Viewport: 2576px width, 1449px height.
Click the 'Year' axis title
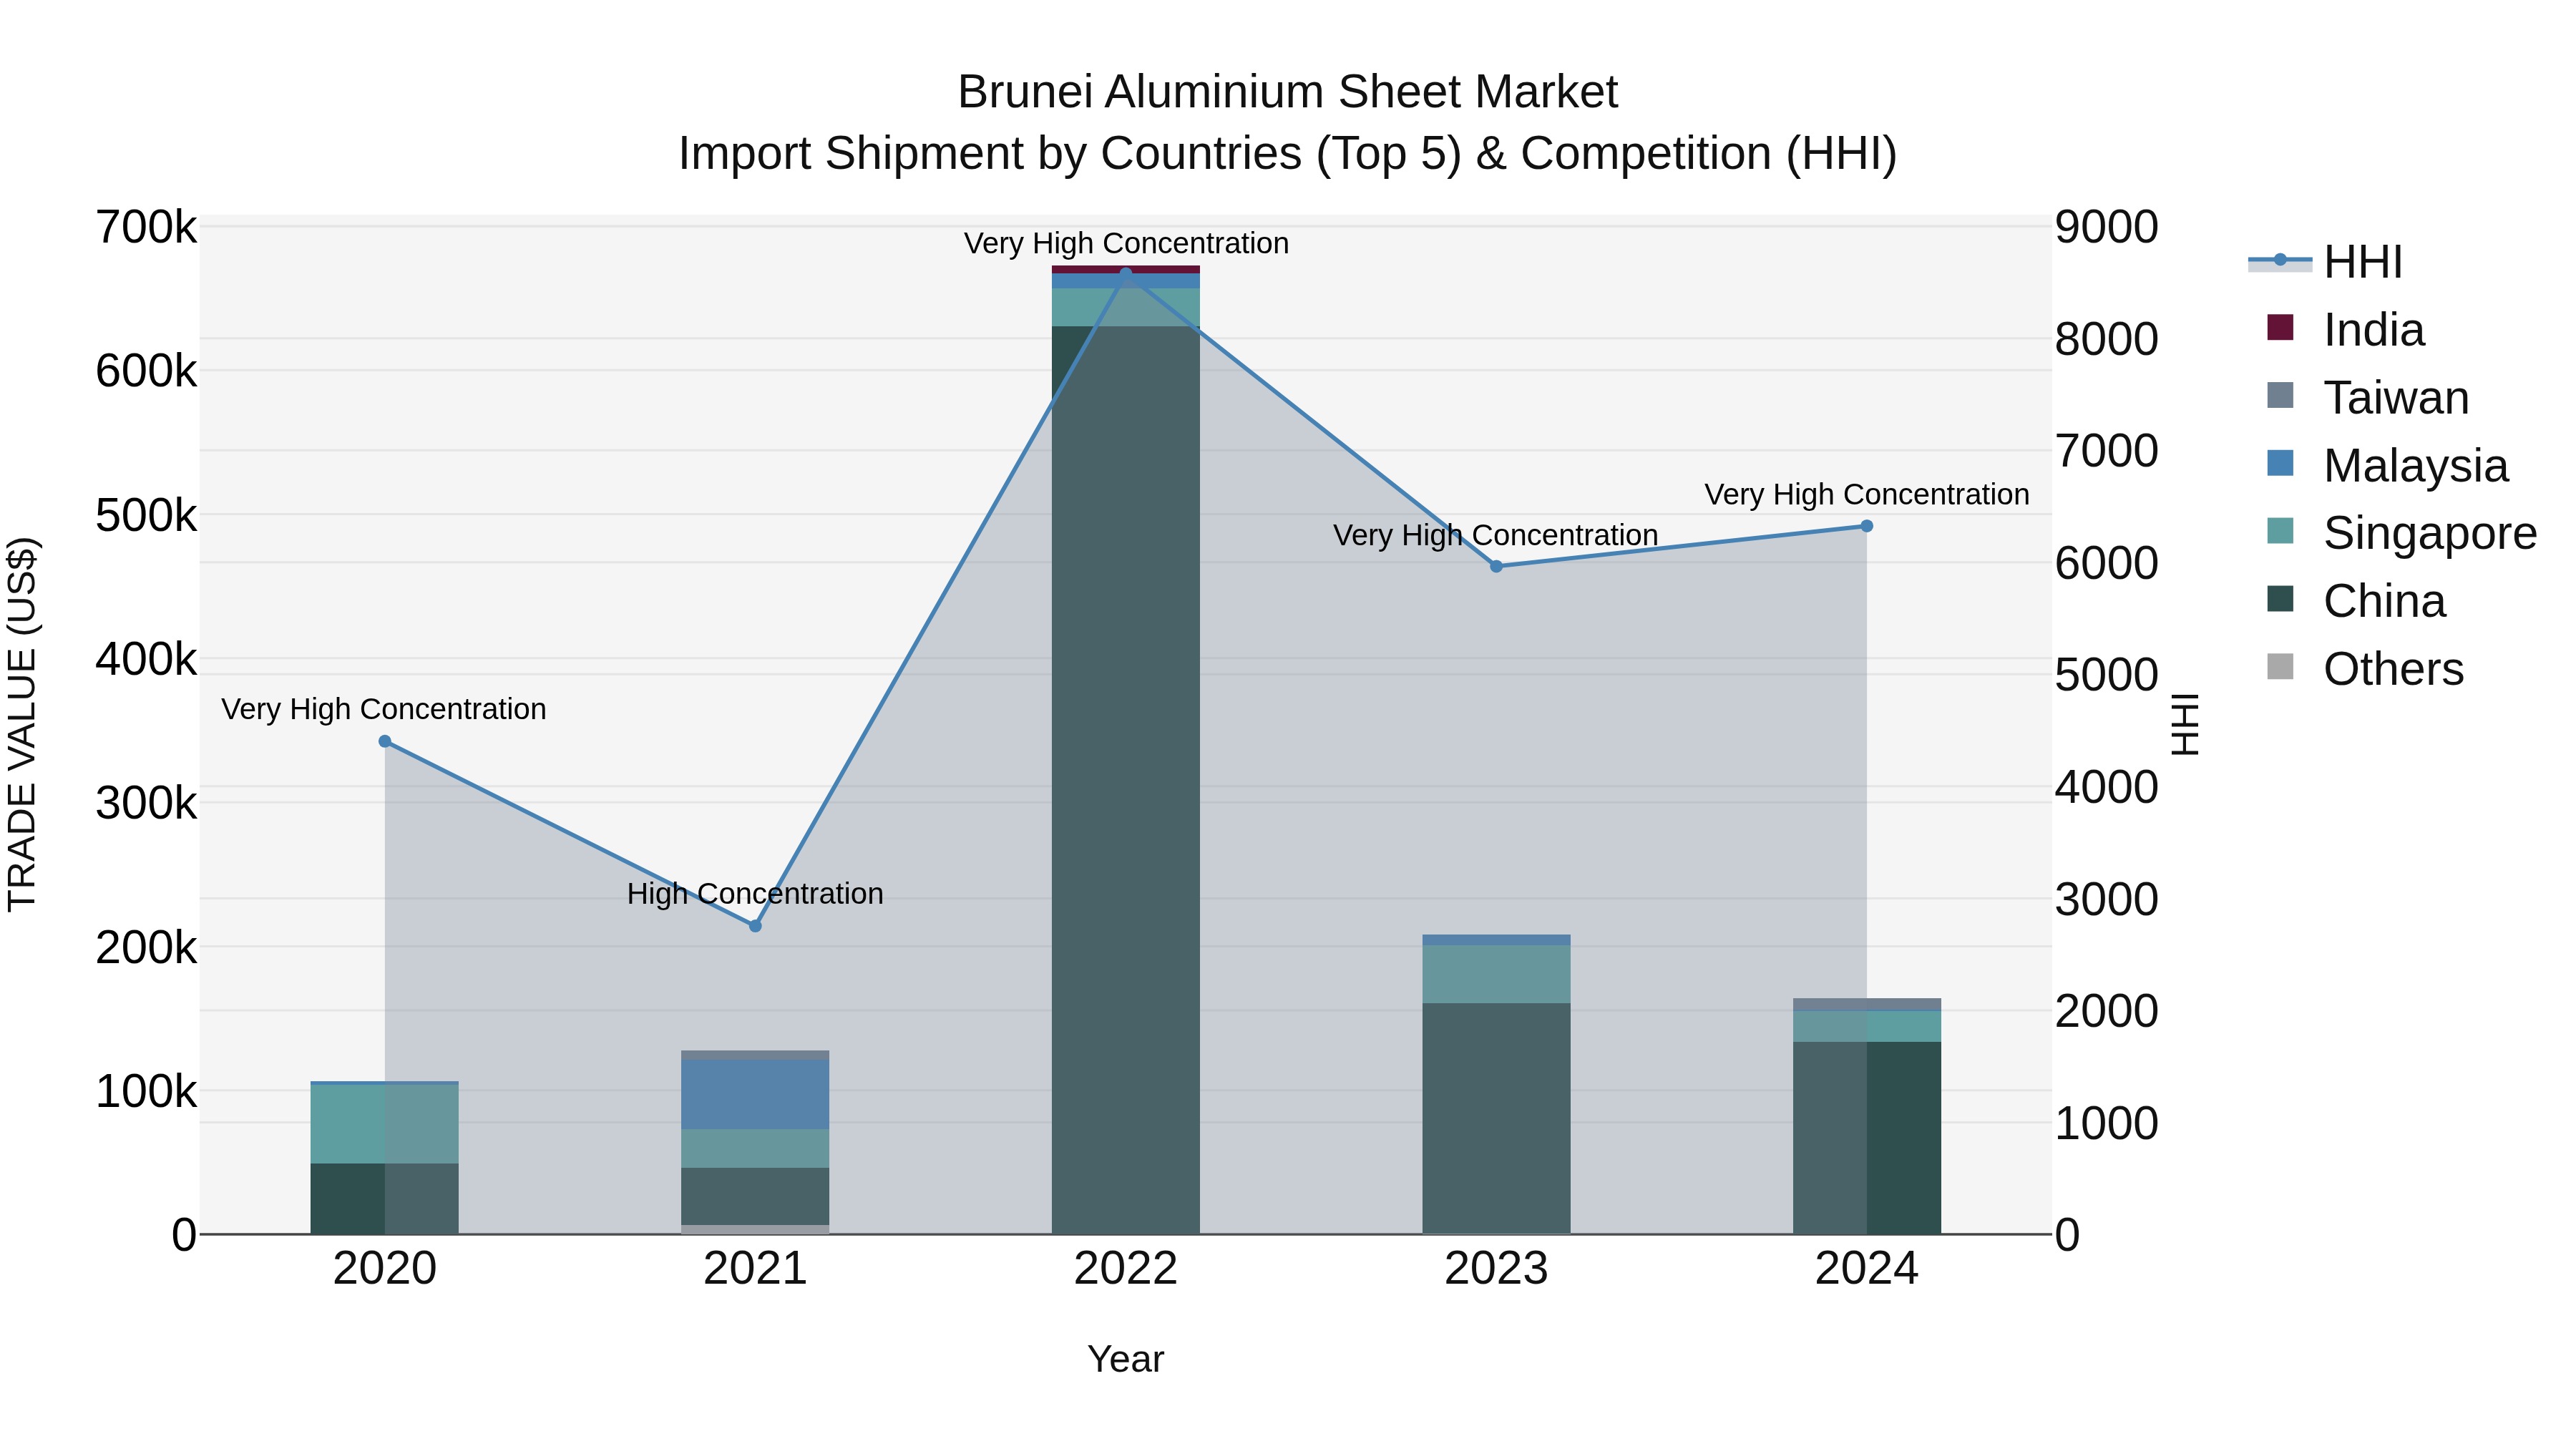[1126, 1359]
